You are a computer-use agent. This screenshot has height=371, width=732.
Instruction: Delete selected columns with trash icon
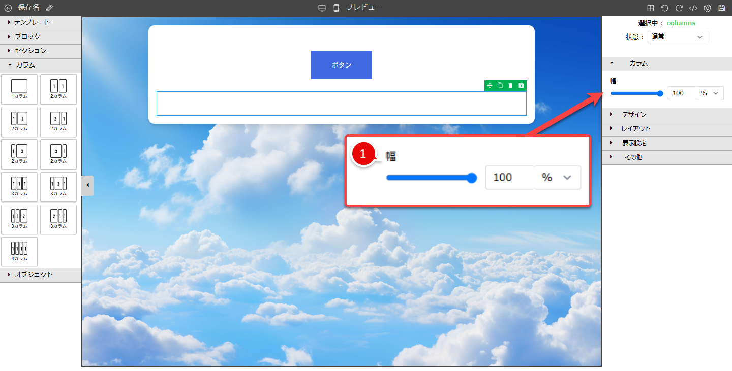(x=510, y=86)
